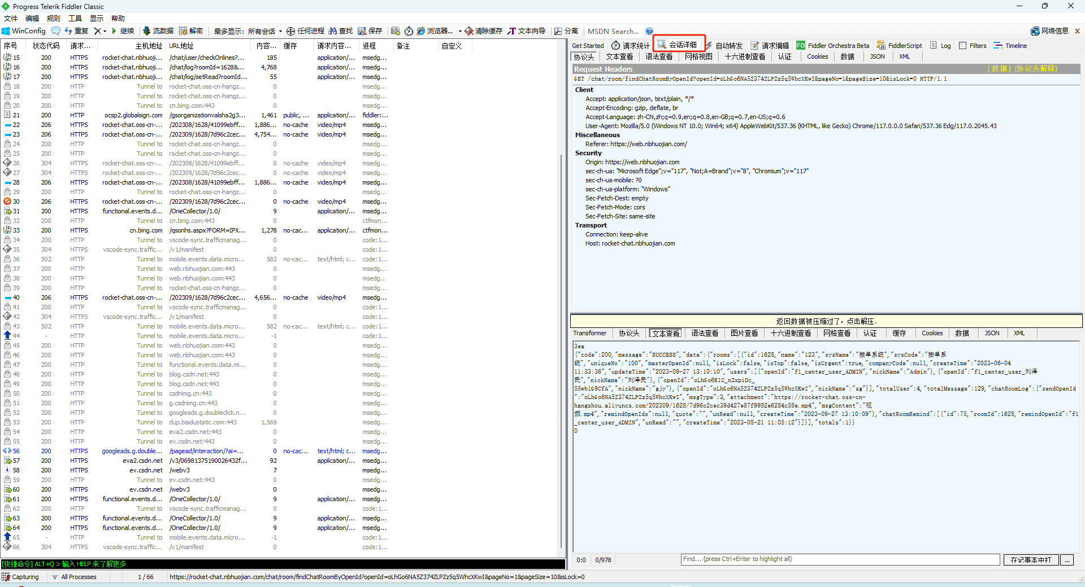Switch to 请求统计 statistics tab
Viewport: 1085px width, 587px height.
pyautogui.click(x=631, y=46)
